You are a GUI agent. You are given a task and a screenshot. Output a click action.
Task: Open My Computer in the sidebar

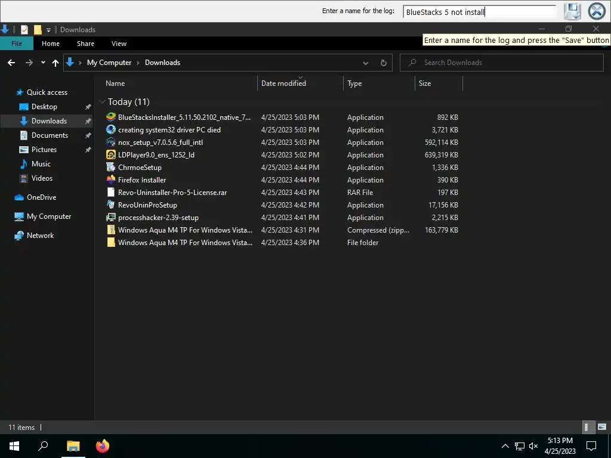(x=49, y=216)
